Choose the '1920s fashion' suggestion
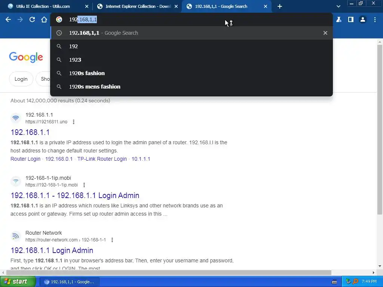 (x=191, y=73)
